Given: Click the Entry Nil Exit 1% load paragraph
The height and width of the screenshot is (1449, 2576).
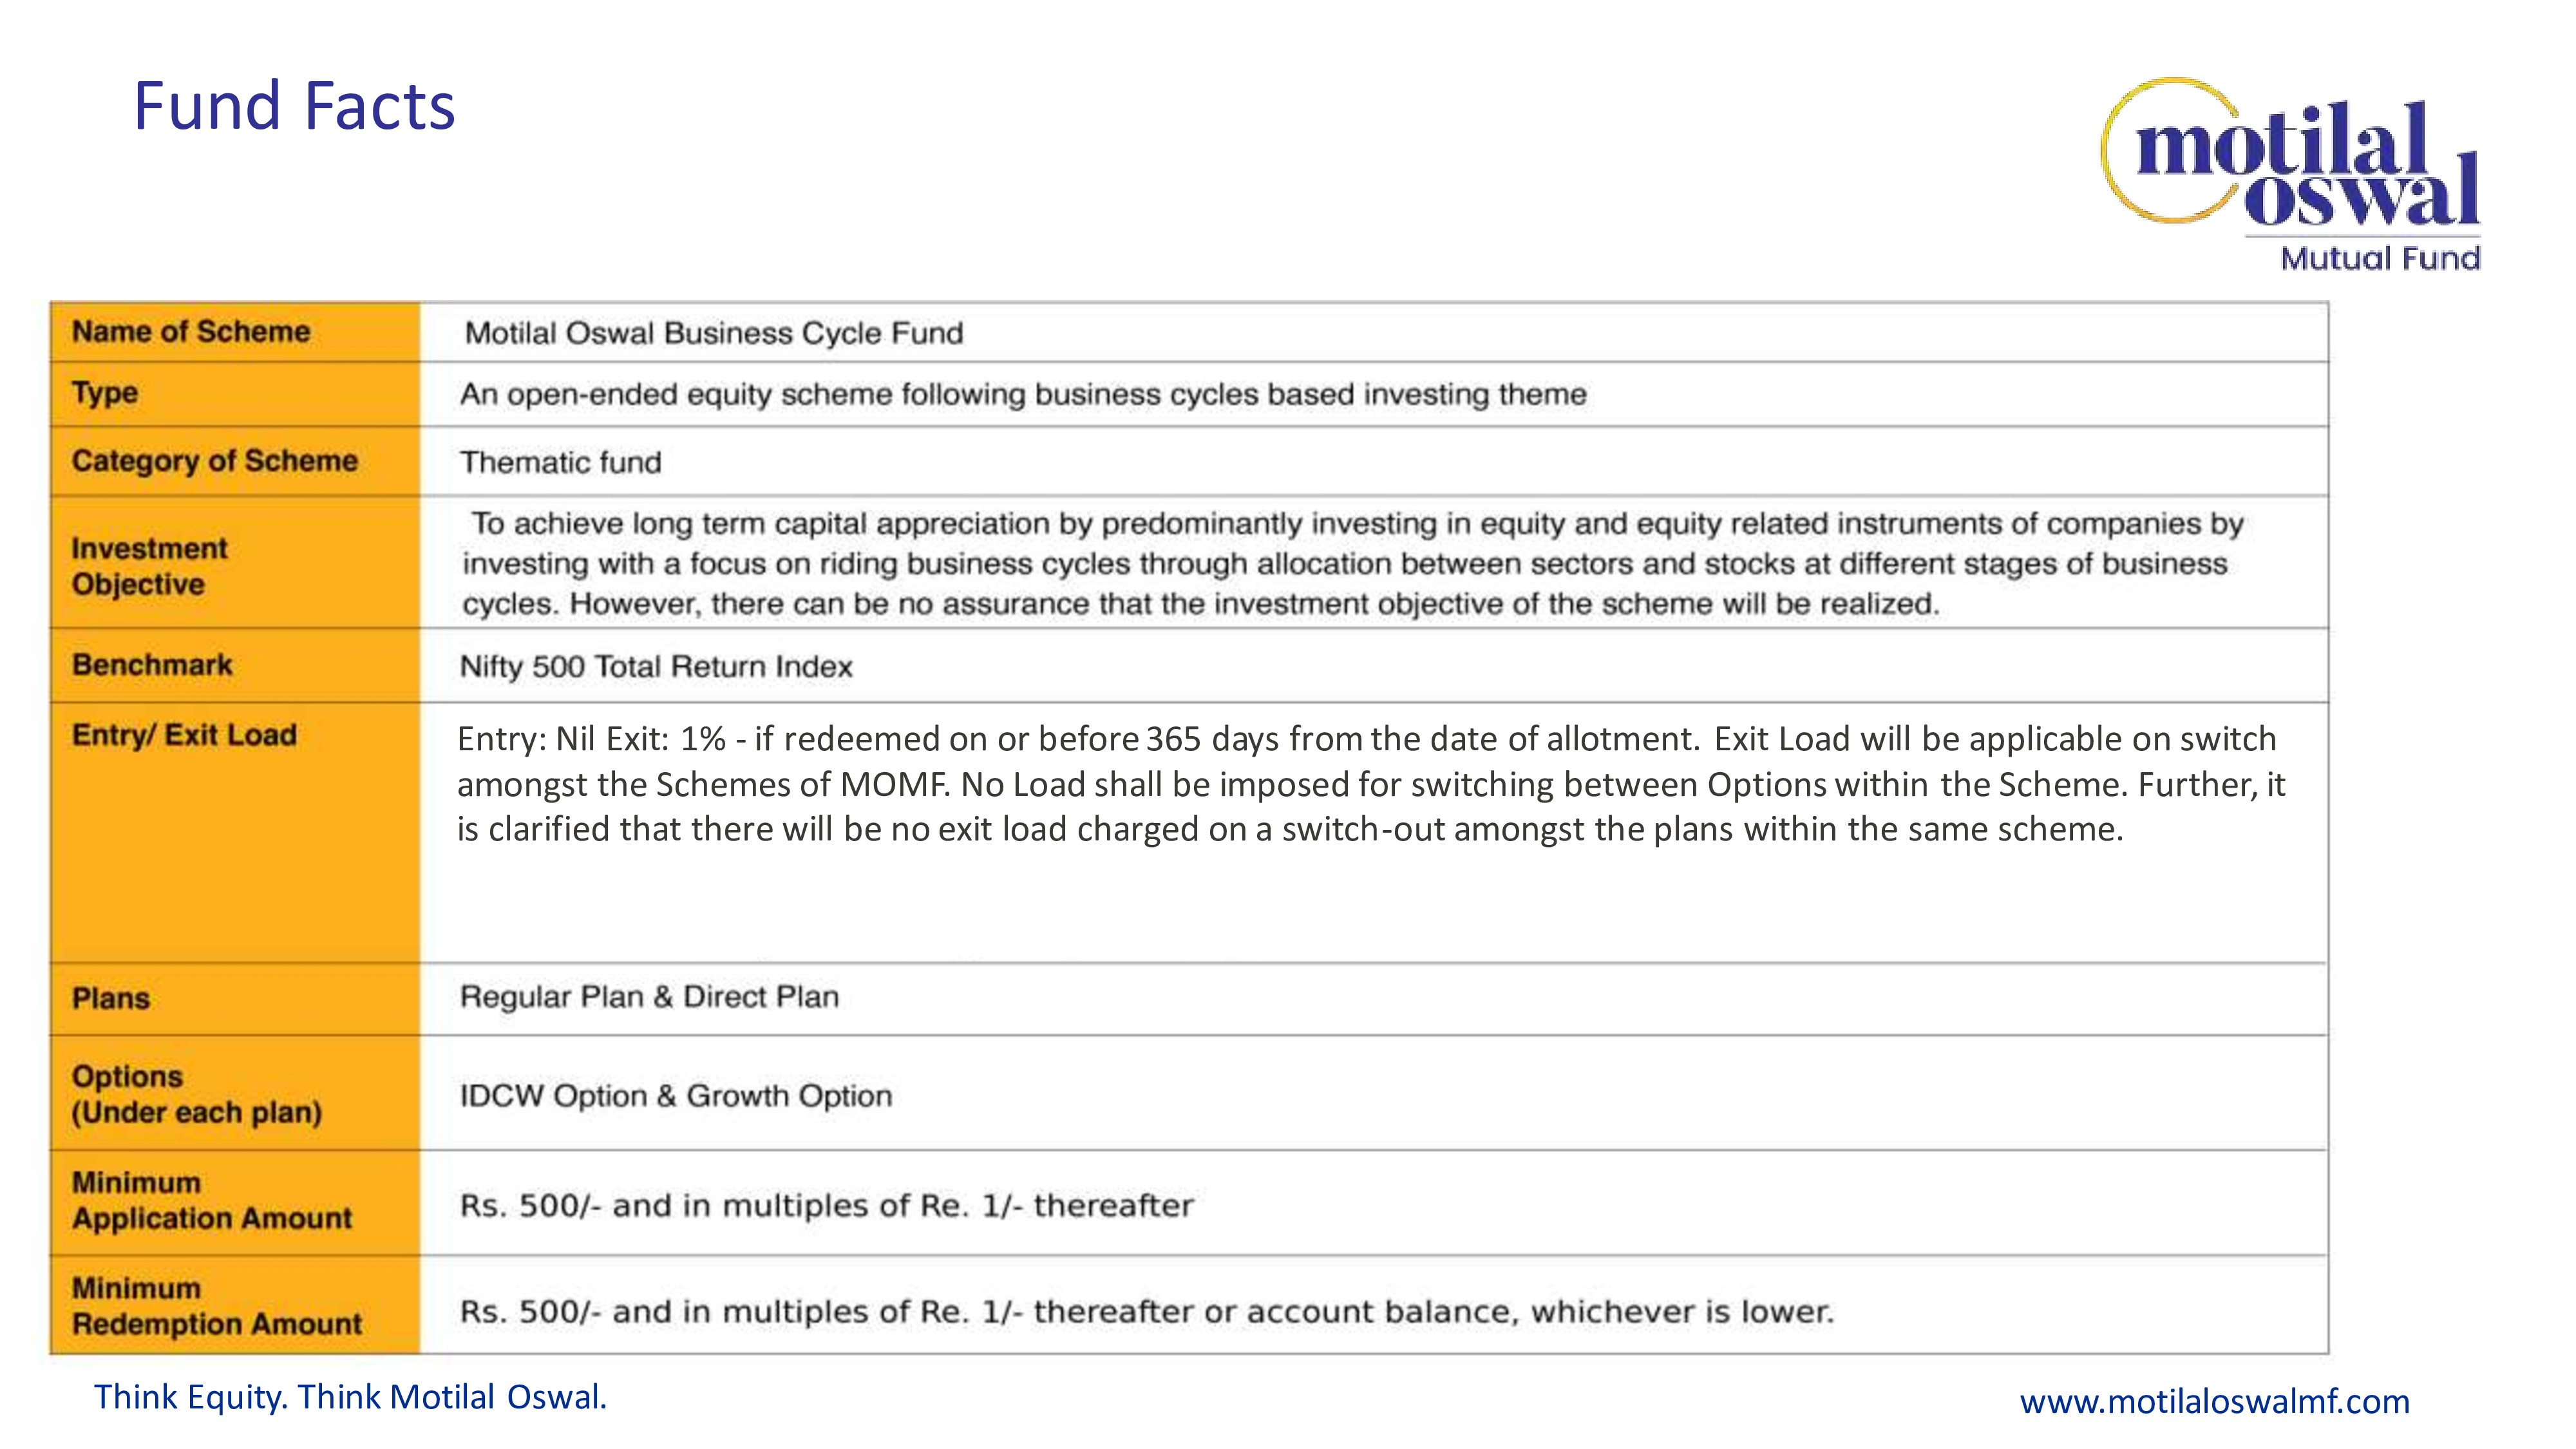Looking at the screenshot, I should point(1370,784).
